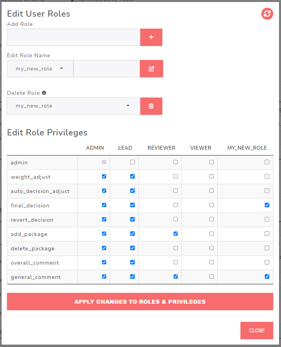Uncheck delete_package for the ADMIN role
The height and width of the screenshot is (347, 281).
point(104,248)
